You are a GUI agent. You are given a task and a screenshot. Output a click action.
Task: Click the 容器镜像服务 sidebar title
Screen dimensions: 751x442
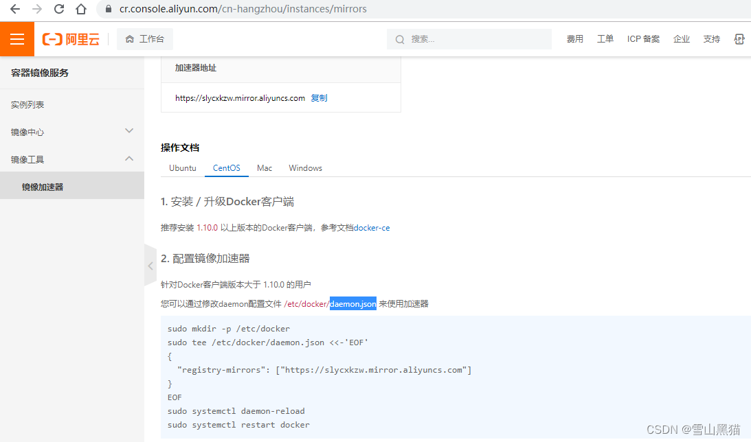pos(40,73)
